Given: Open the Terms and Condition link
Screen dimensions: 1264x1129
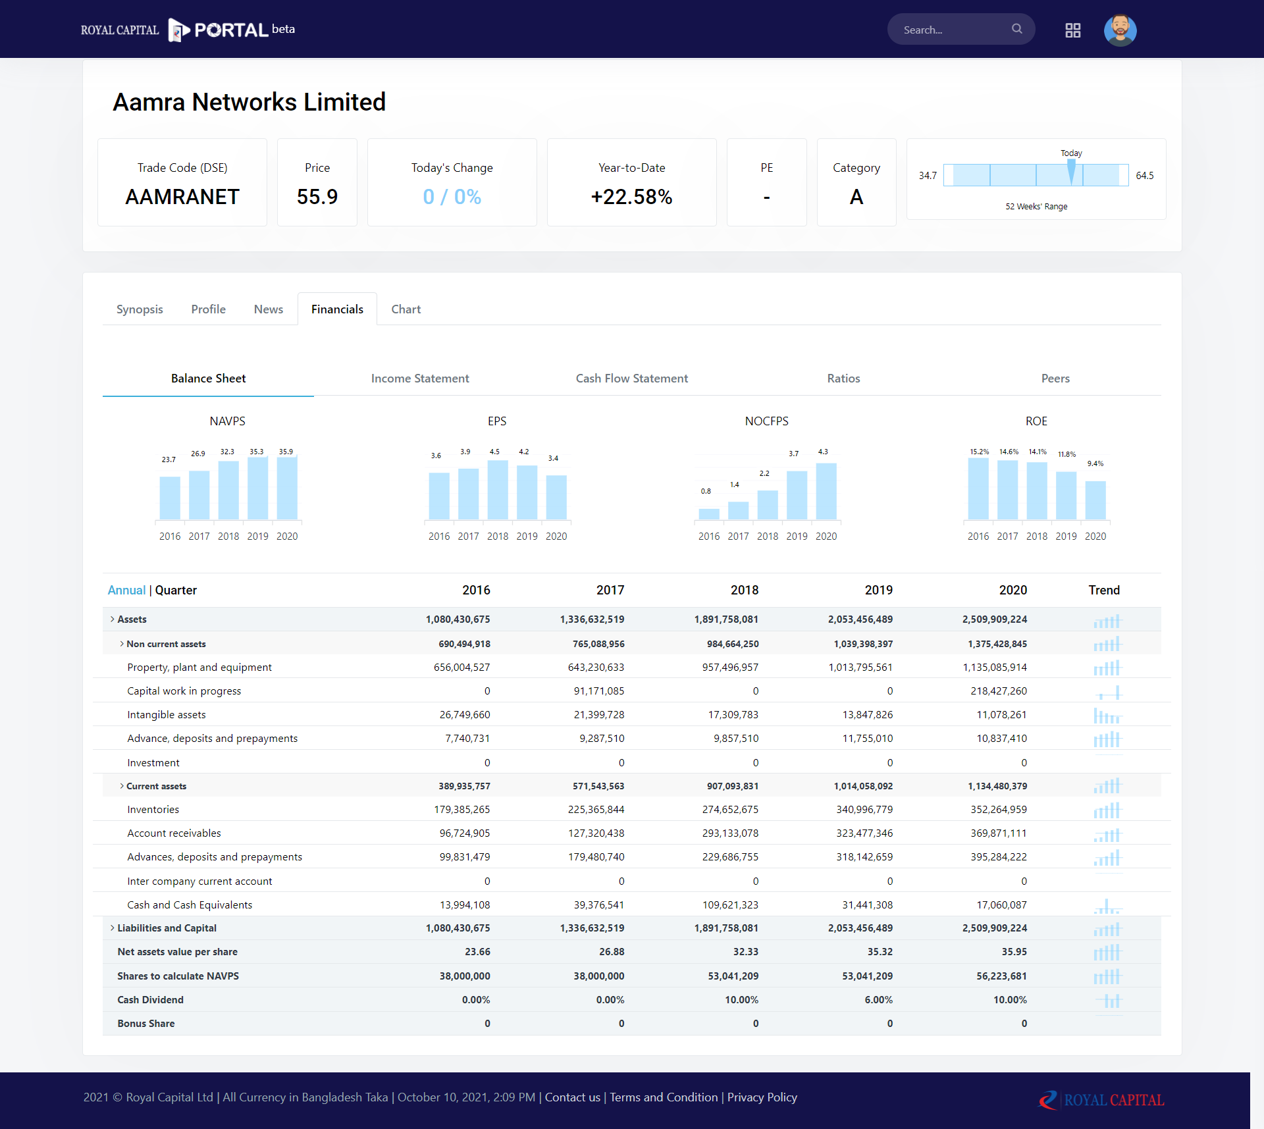Looking at the screenshot, I should [x=664, y=1097].
